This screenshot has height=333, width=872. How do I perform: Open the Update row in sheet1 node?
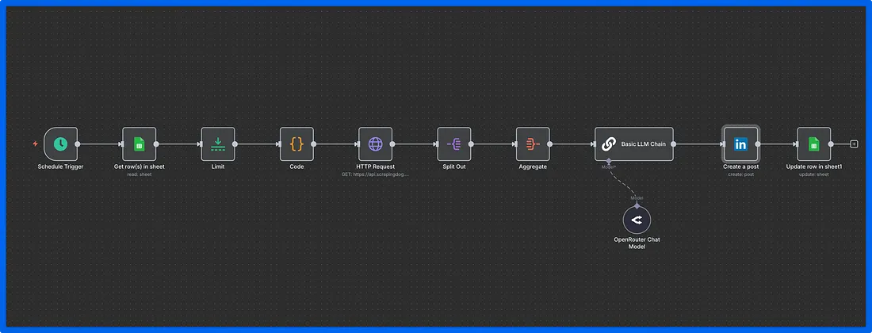[x=813, y=144]
